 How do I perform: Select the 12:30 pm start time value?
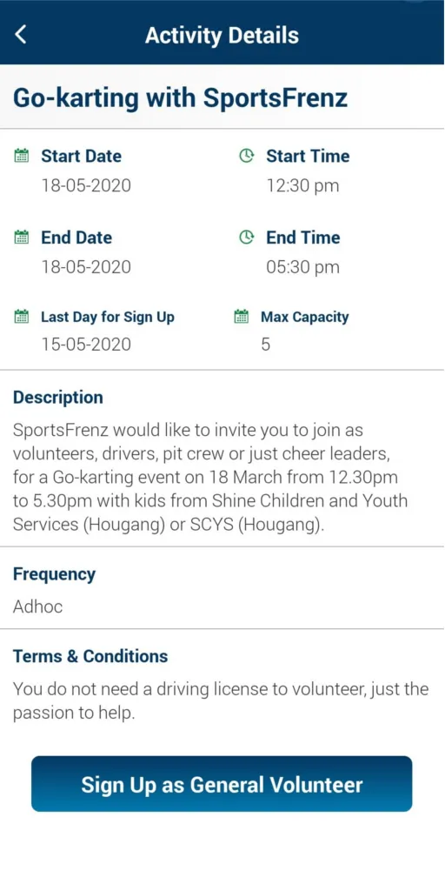pos(302,185)
